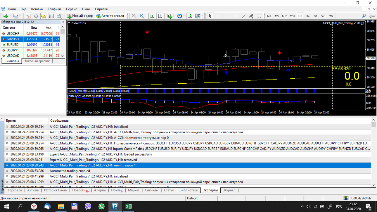Select the trendline drawing tool
Screen dimensions: 377x212
[x=244, y=16]
